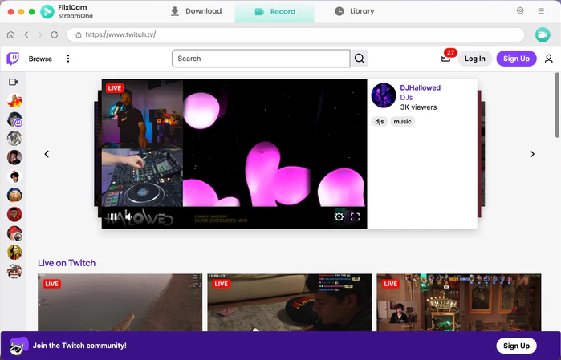Show previous featured stream with left arrow
Screen dimensions: 561x360
[x=47, y=154]
